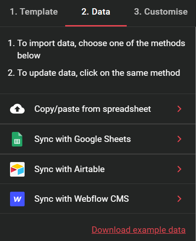Click the Airtable logo icon

(x=17, y=169)
